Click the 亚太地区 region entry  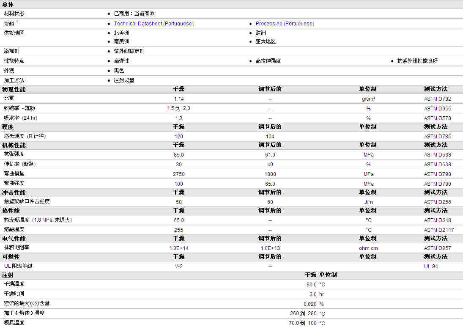(266, 41)
